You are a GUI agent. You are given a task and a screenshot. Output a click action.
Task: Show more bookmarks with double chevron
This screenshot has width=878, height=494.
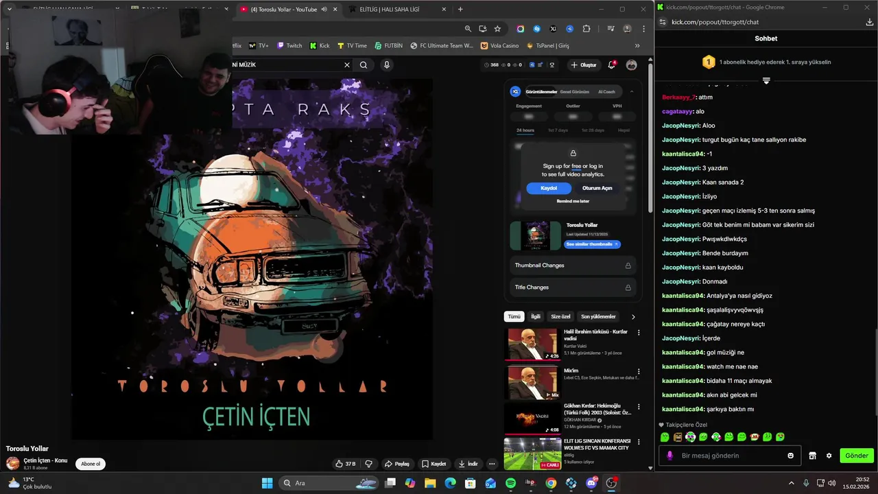(637, 46)
